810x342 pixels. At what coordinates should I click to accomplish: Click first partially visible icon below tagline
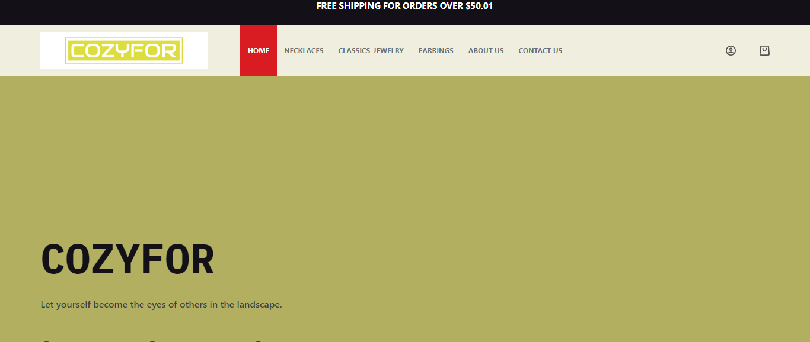(x=46, y=340)
